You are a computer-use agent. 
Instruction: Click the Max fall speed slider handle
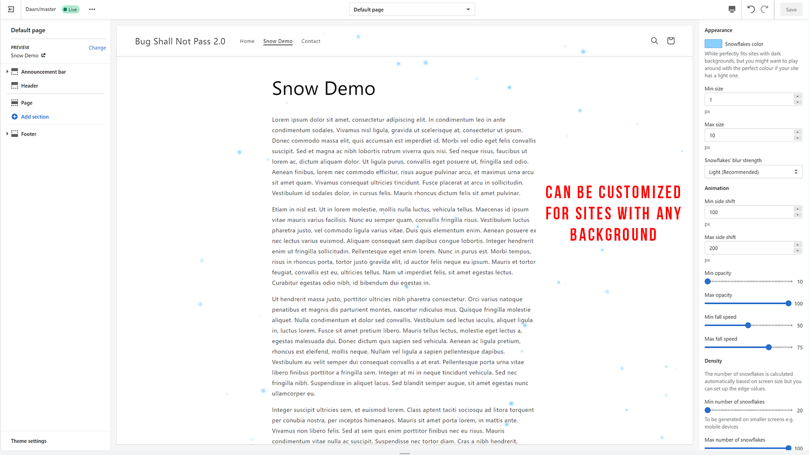pos(769,347)
